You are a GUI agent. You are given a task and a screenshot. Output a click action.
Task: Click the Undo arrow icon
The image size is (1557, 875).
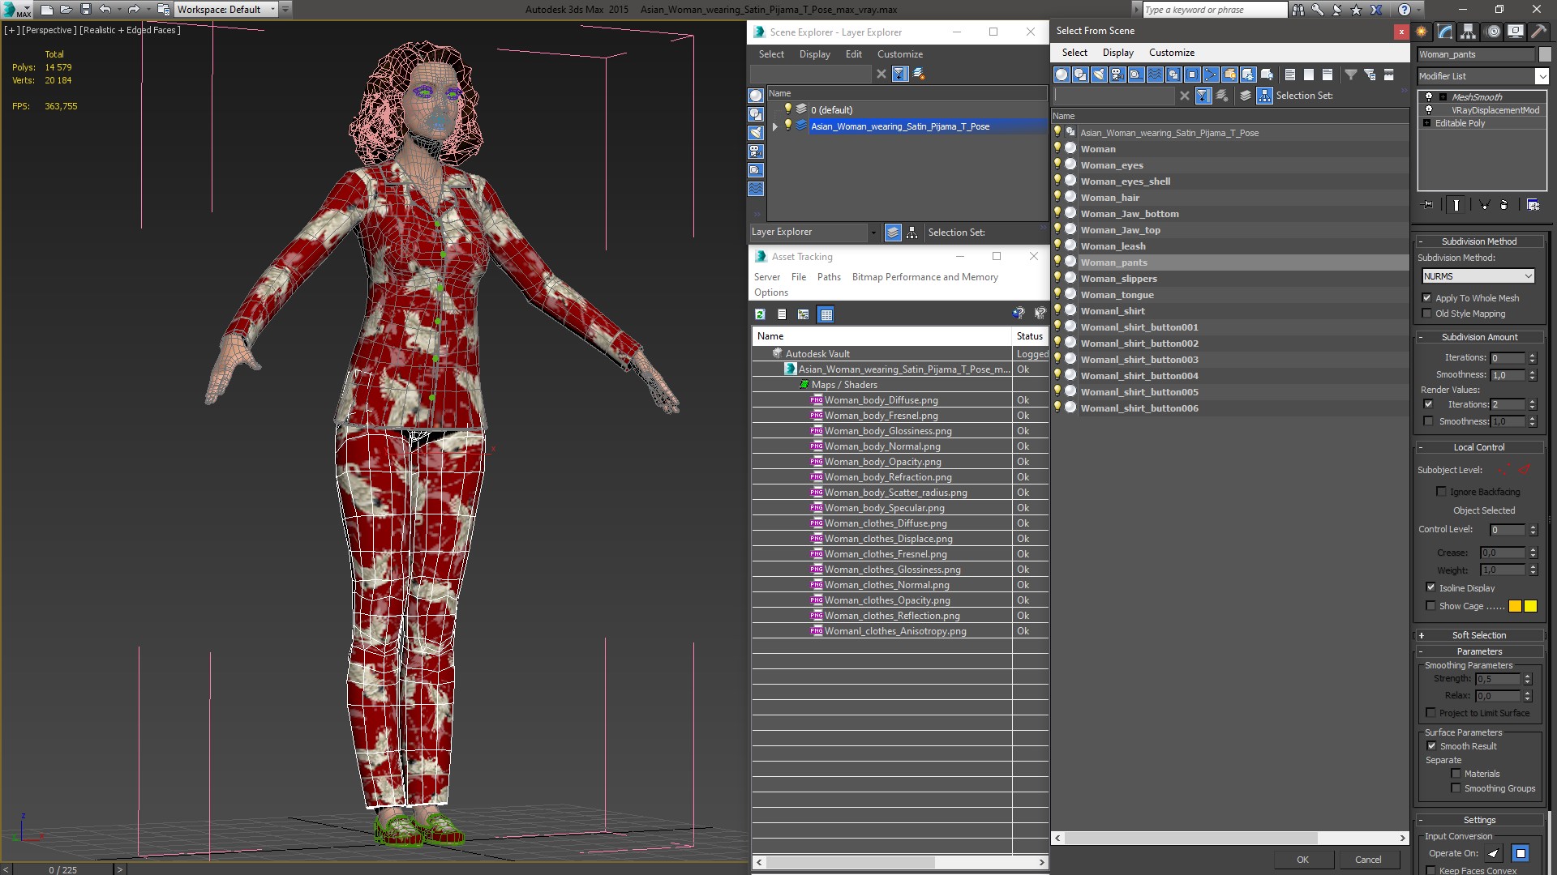click(105, 10)
